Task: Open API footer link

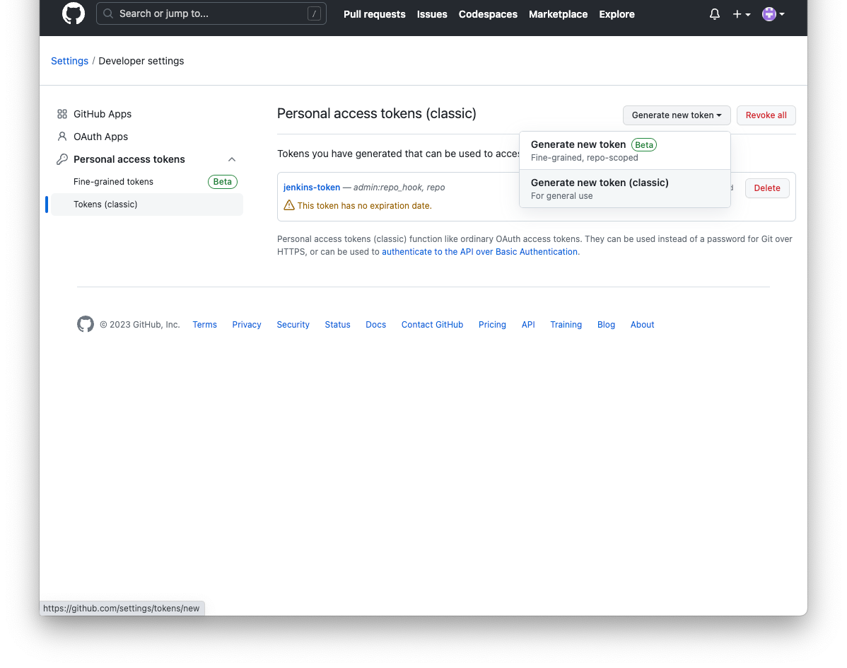Action: click(x=528, y=325)
